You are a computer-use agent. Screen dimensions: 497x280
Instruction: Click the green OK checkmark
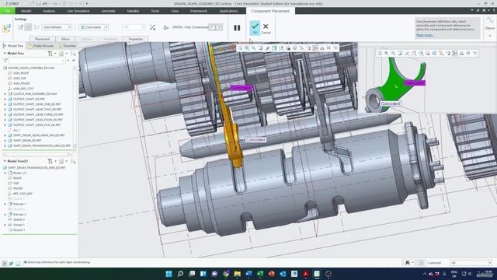[255, 28]
